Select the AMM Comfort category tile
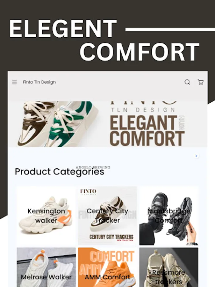This screenshot has width=215, height=287. (108, 267)
